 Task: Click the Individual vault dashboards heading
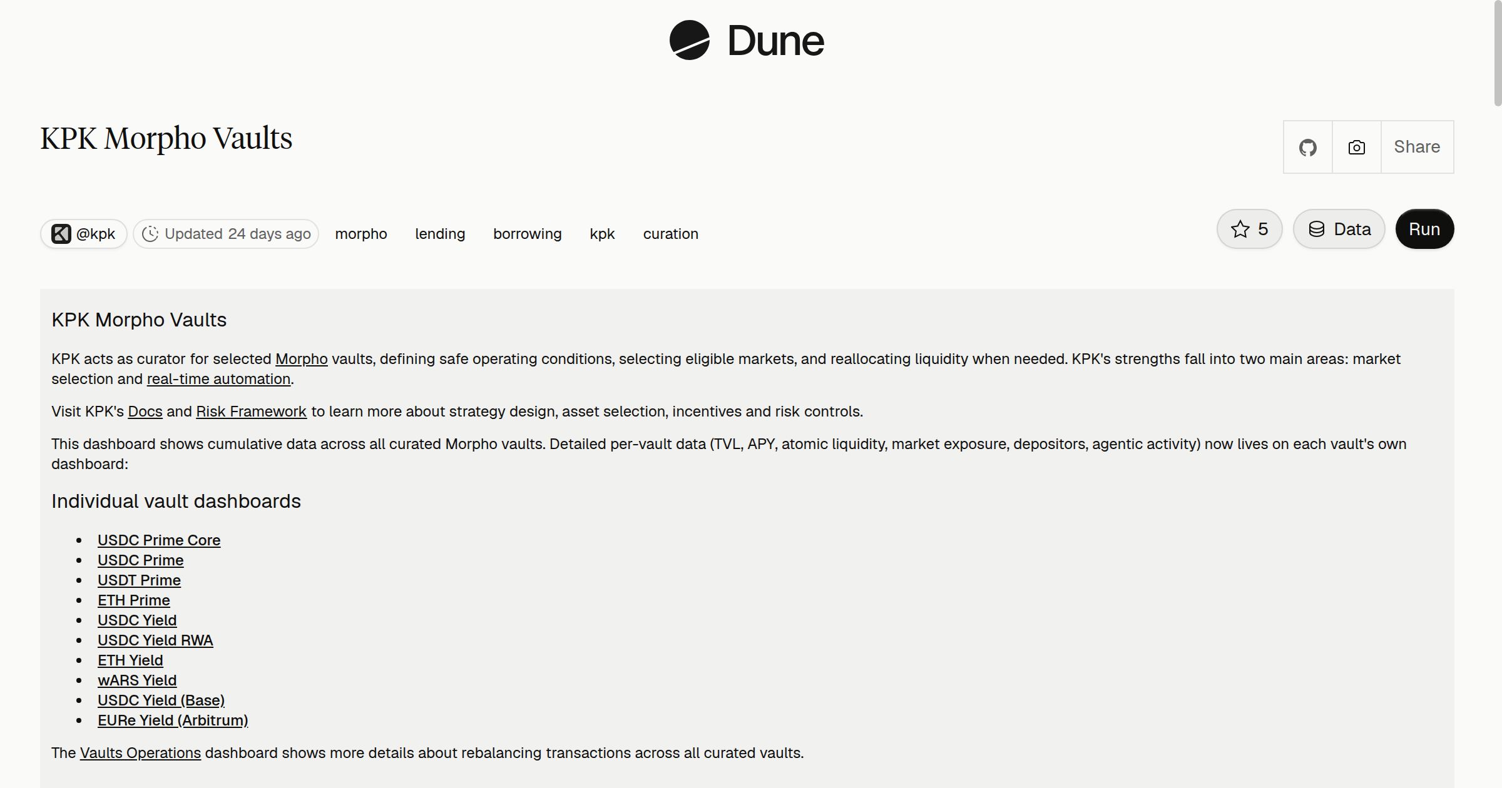176,502
